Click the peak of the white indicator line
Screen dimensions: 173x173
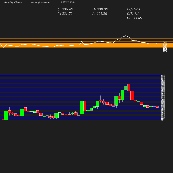click(x=126, y=36)
